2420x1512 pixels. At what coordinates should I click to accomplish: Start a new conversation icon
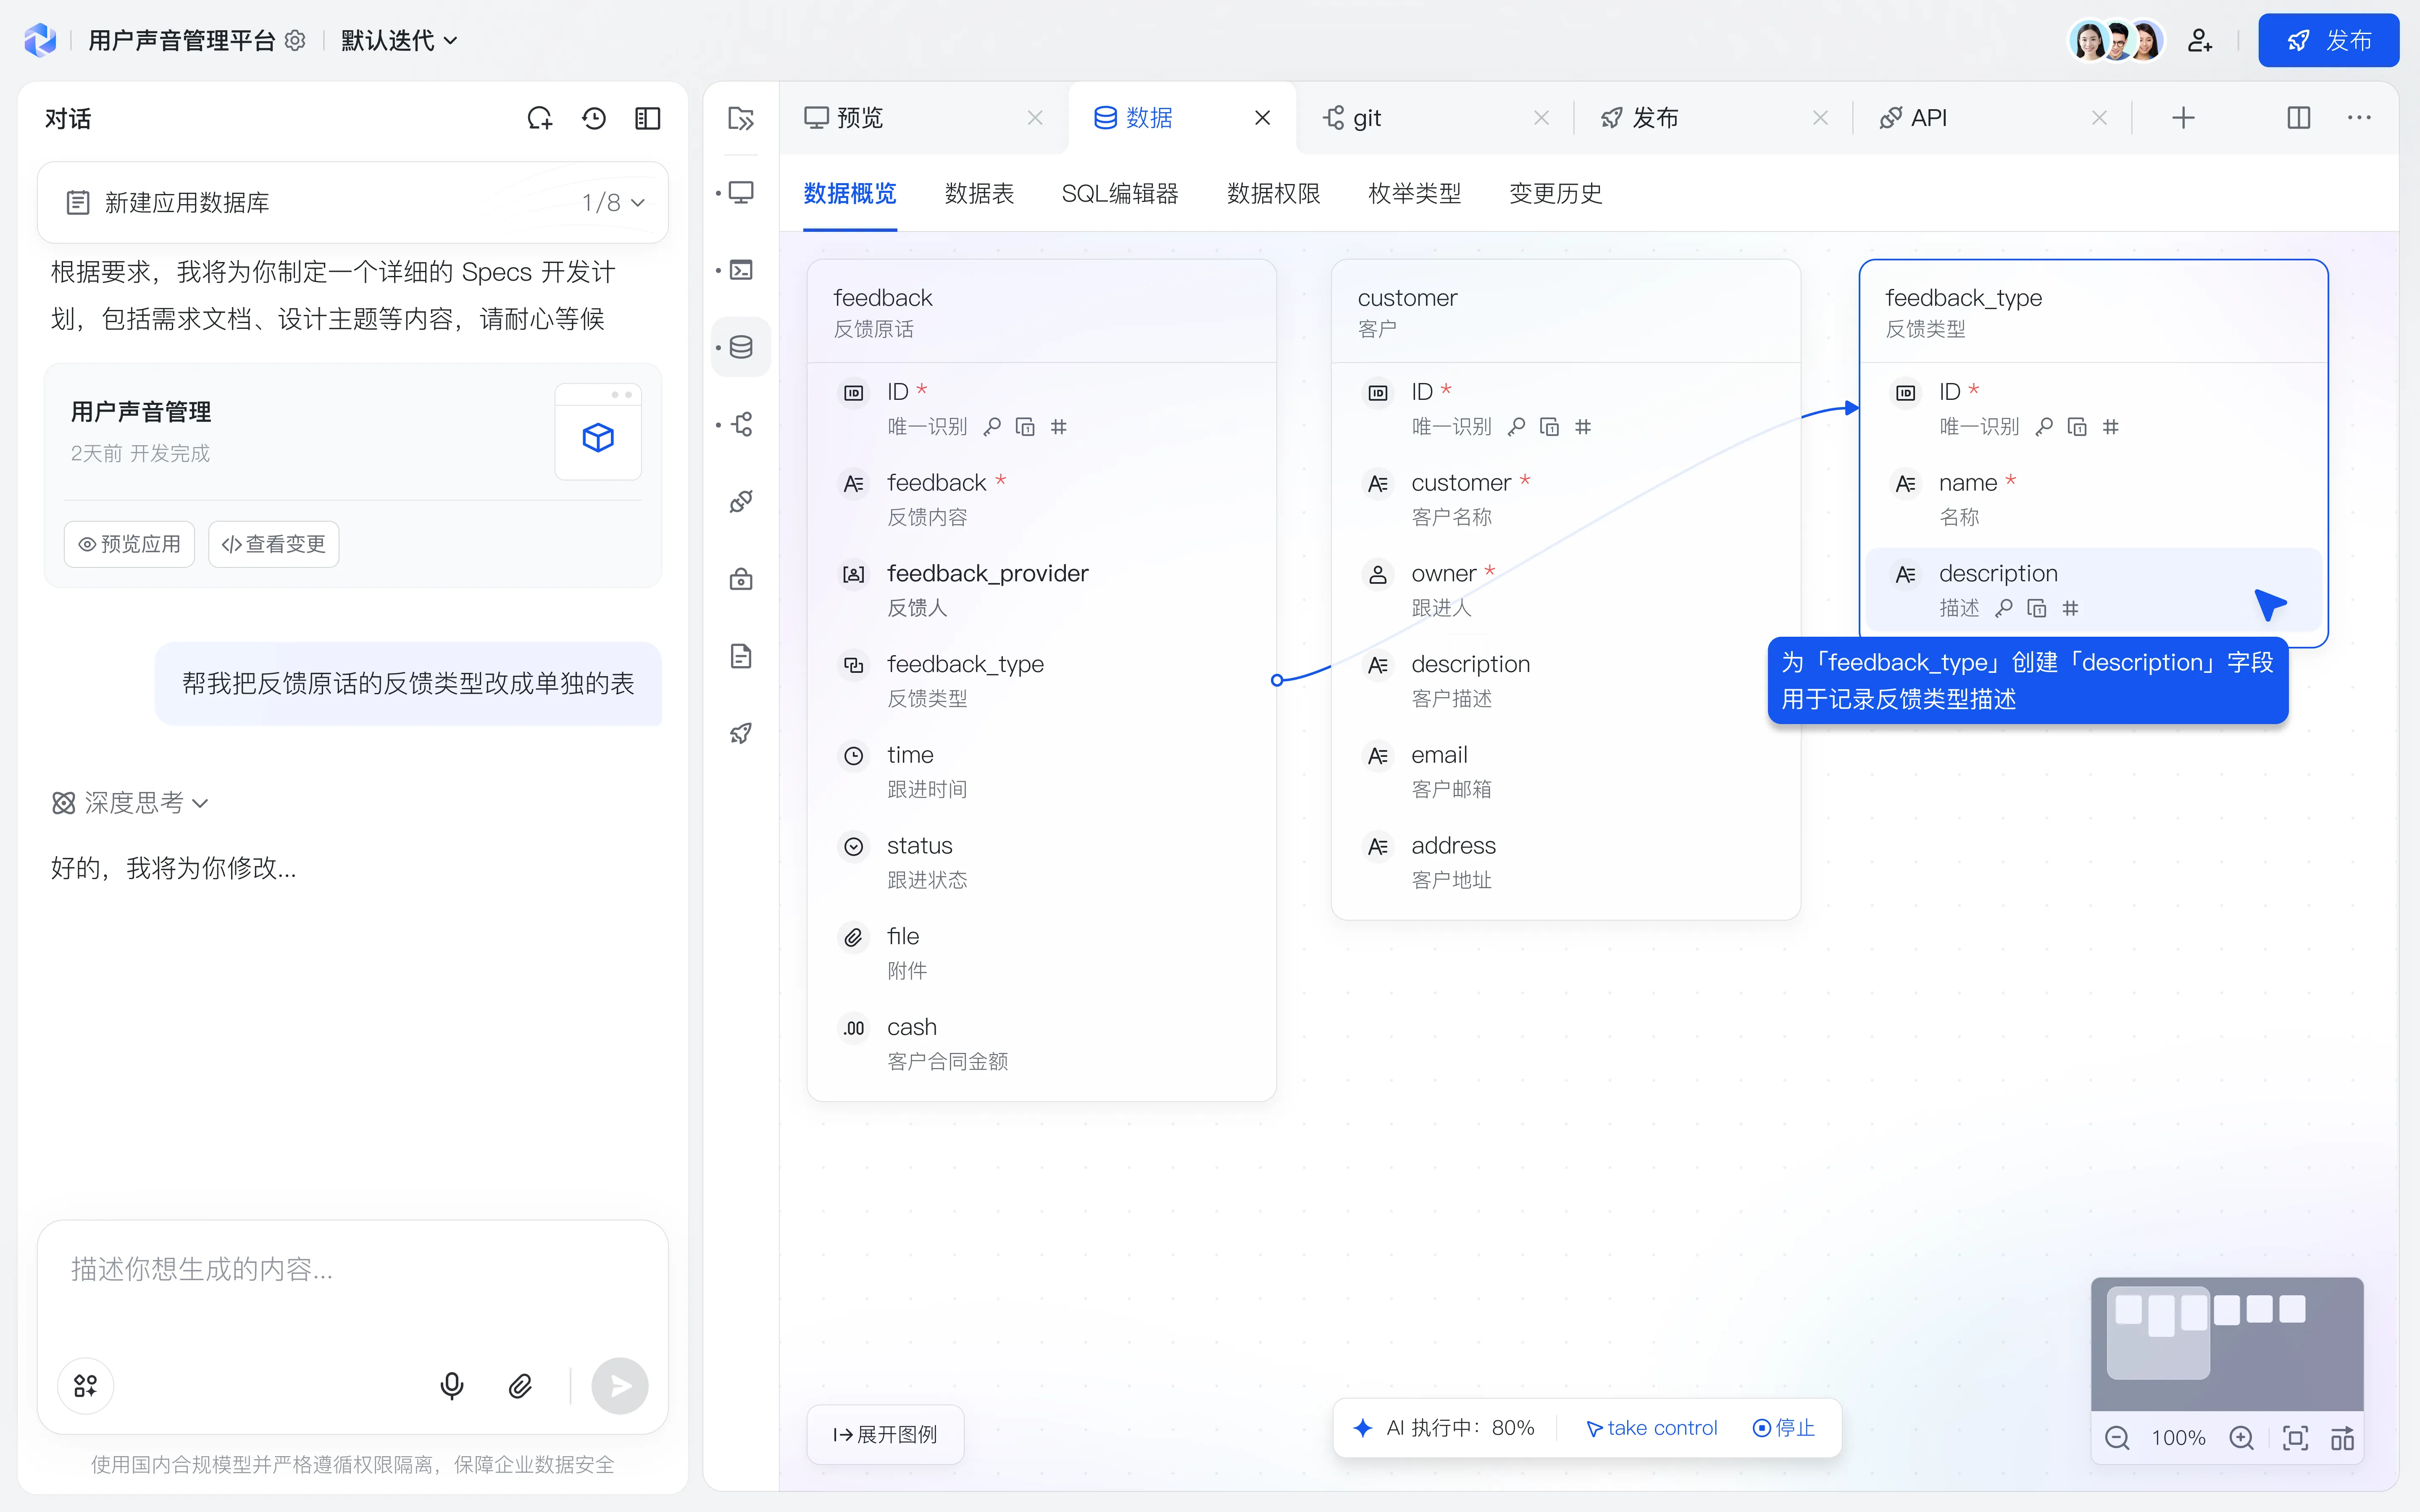(540, 118)
